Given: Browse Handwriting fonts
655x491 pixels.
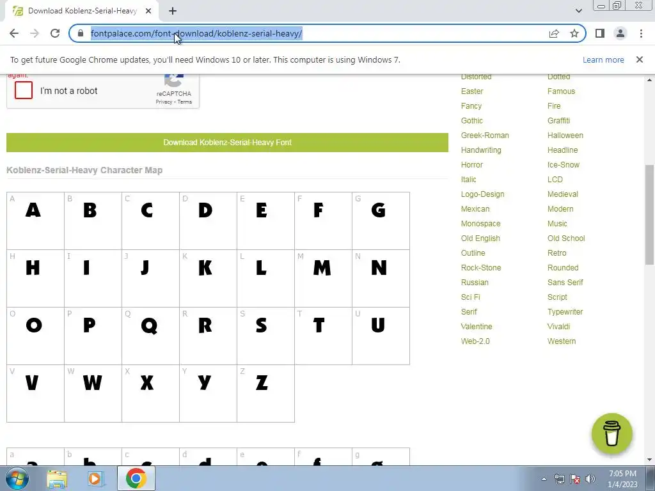Looking at the screenshot, I should pyautogui.click(x=481, y=150).
